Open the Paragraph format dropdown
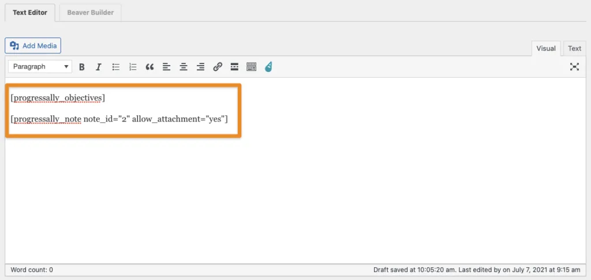 (40, 67)
